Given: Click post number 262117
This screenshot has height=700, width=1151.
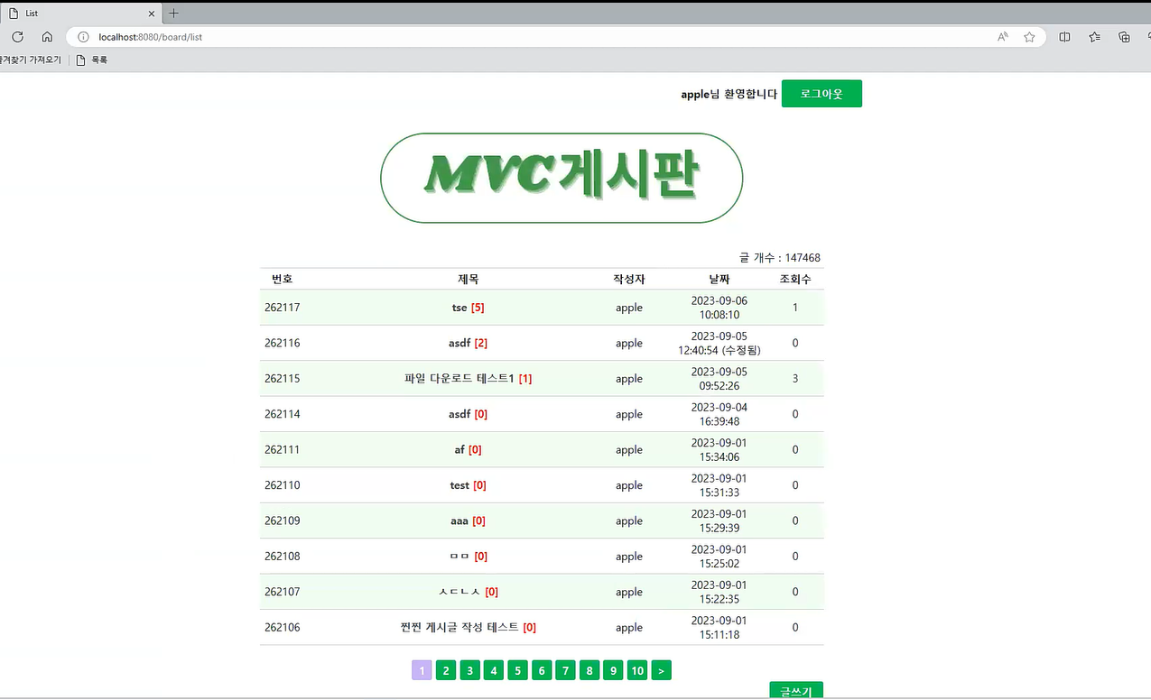Looking at the screenshot, I should (x=283, y=308).
